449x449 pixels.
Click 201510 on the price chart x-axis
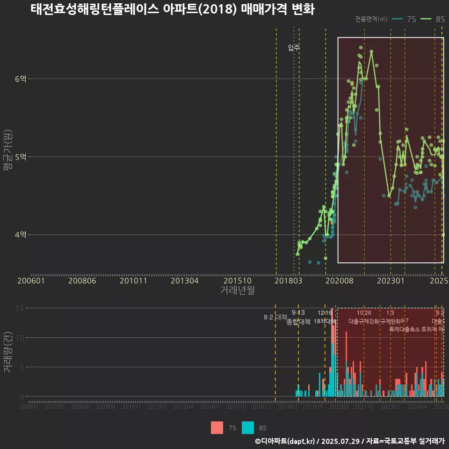click(x=238, y=281)
